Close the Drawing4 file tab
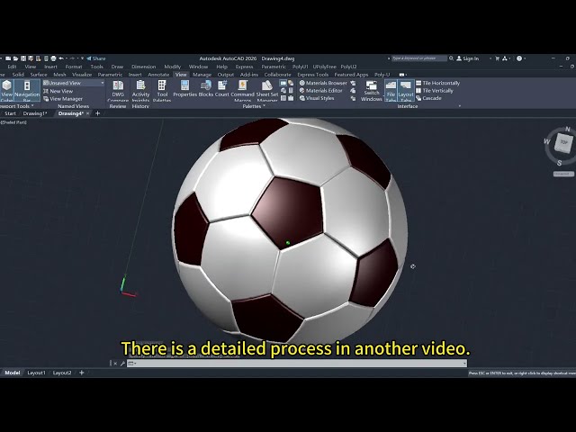 [88, 113]
